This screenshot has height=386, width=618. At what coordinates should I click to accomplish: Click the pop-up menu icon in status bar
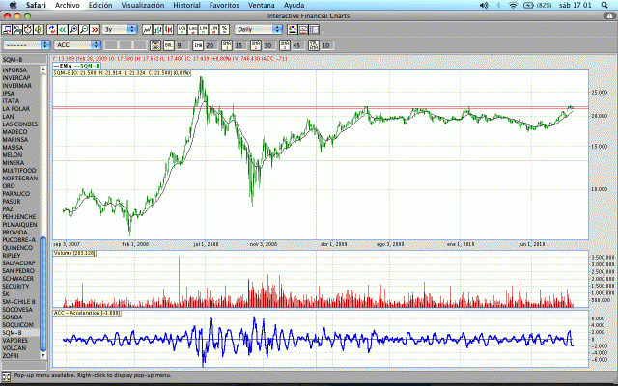point(7,373)
